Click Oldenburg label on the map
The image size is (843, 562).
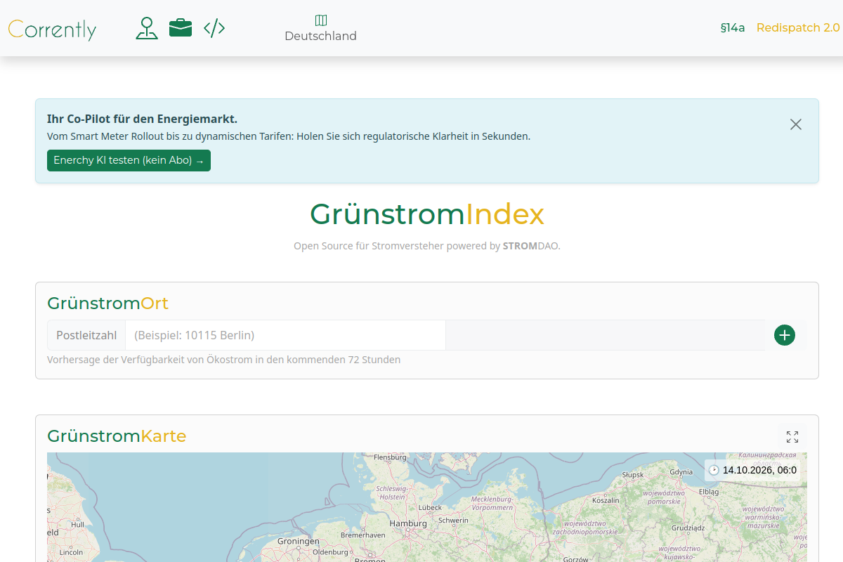[x=330, y=551]
